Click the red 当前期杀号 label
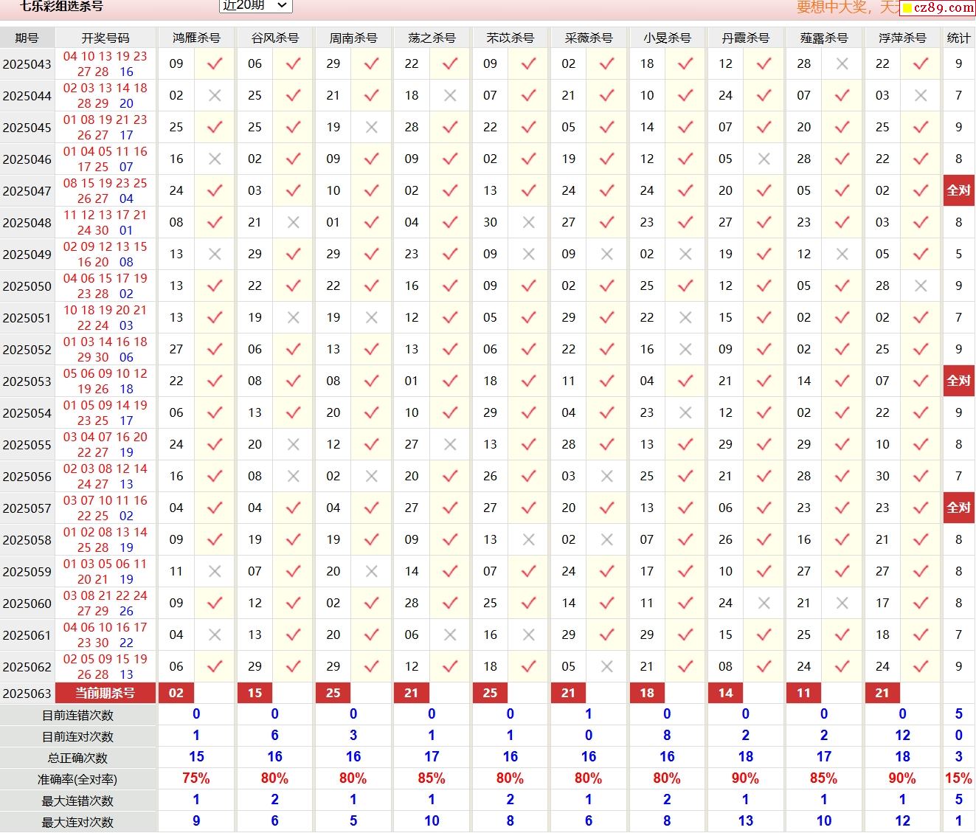Viewport: 976px width, 833px height. [x=105, y=693]
